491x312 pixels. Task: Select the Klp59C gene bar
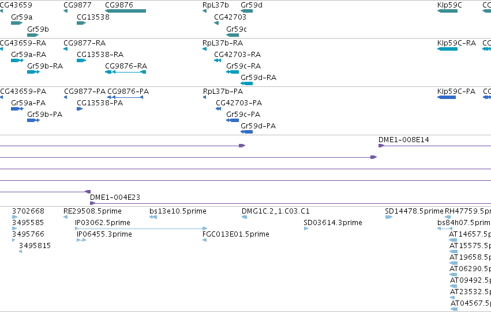coord(448,11)
